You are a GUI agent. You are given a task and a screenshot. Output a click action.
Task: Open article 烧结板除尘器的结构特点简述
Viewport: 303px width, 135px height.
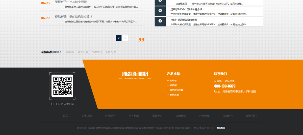point(74,17)
